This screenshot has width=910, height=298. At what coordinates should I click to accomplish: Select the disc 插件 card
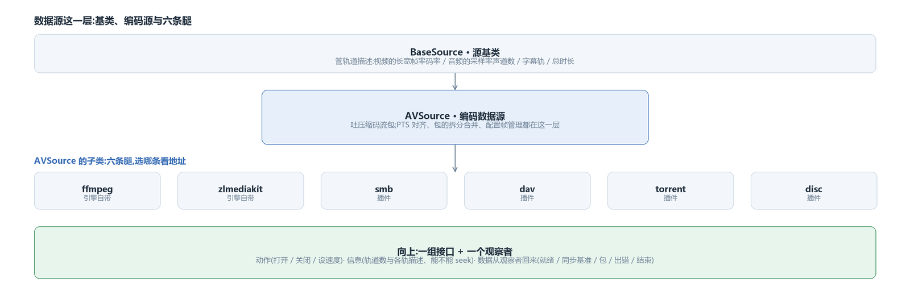point(814,191)
